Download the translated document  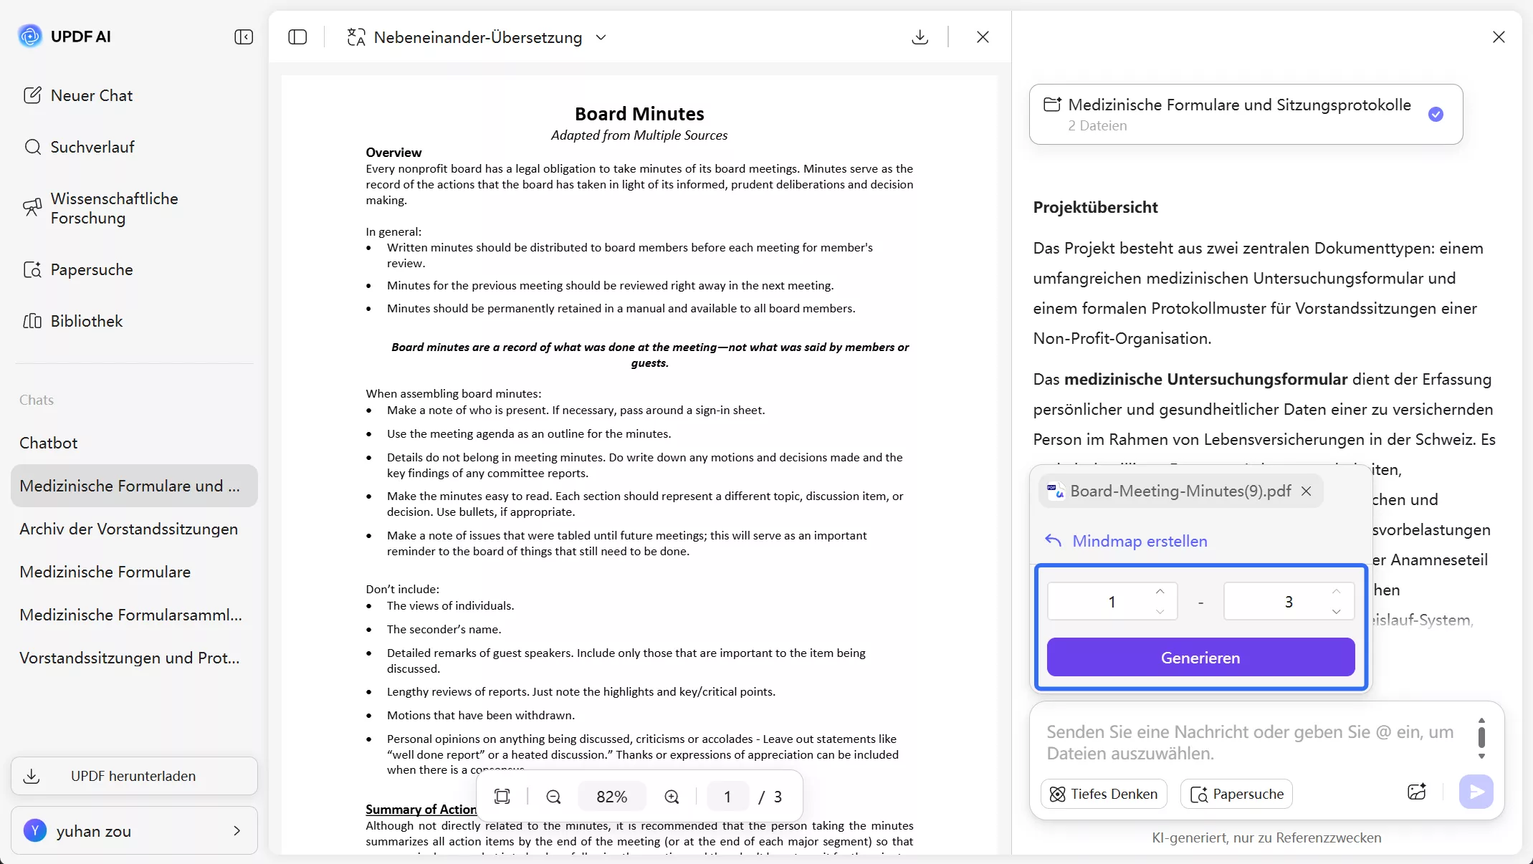click(x=920, y=37)
